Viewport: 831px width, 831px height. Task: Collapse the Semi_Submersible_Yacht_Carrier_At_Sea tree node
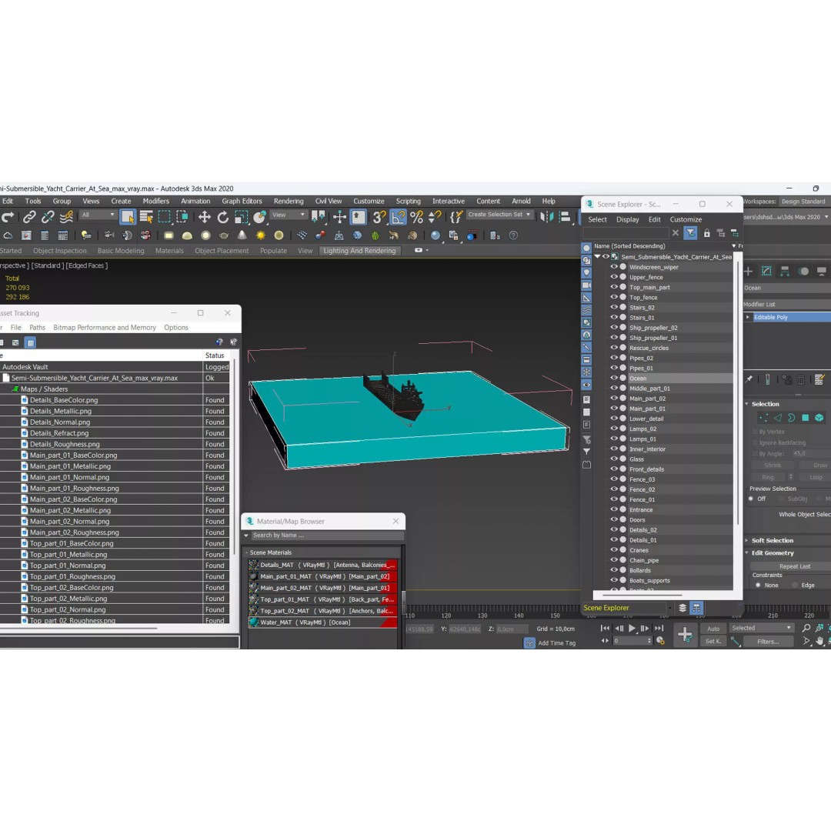[x=598, y=256]
